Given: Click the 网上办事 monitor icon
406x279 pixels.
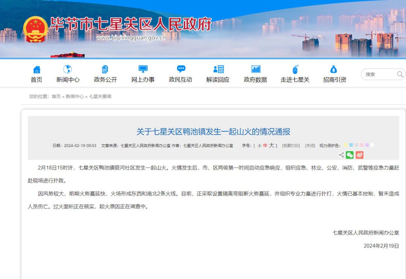Looking at the screenshot, I should [x=143, y=69].
